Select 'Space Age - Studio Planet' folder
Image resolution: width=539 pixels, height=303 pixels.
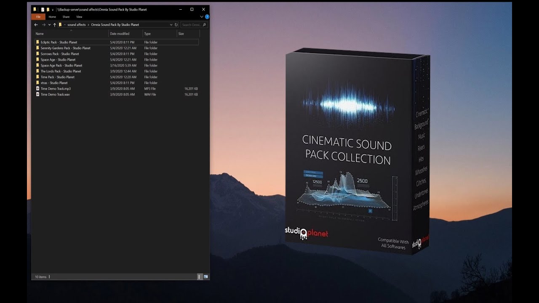pos(58,60)
